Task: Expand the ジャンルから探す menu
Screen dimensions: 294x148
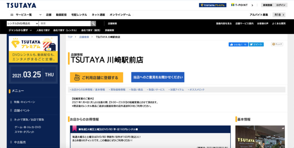Action: 20,30
